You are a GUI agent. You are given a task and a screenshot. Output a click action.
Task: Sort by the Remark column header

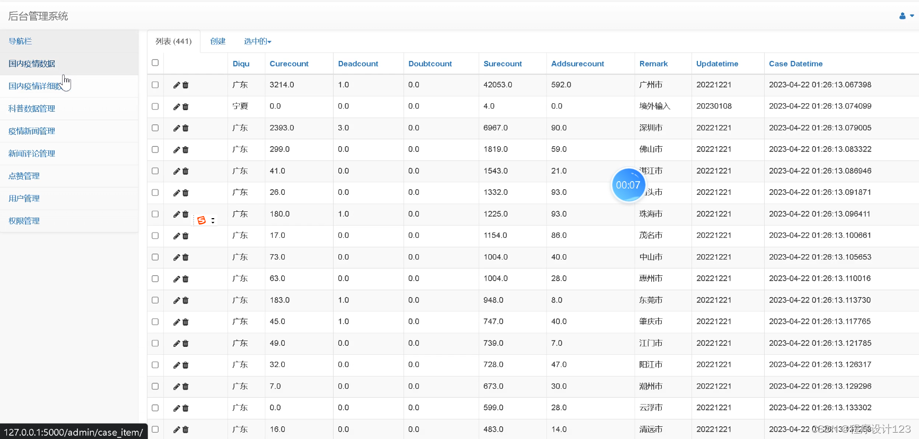tap(653, 64)
